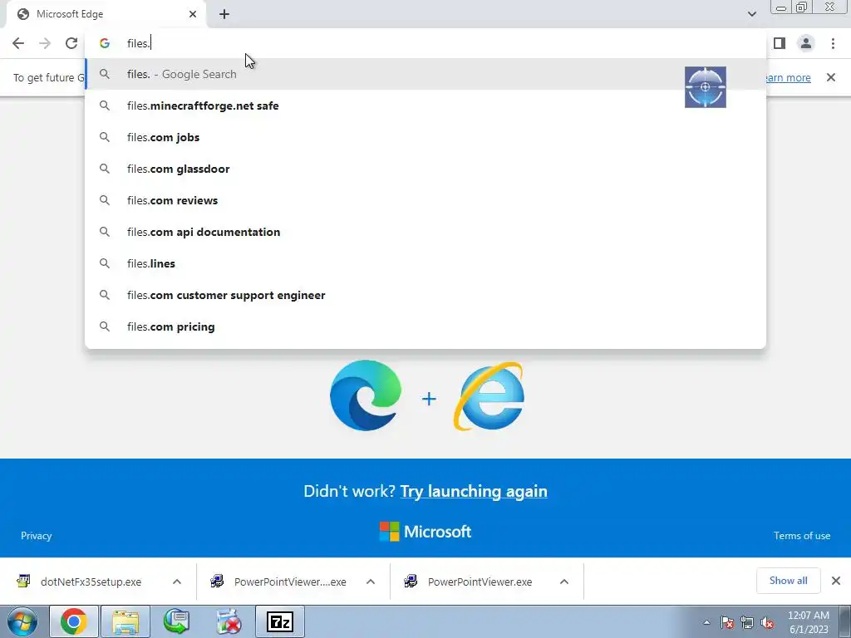Open the monitor with green arrow taskbar icon

click(176, 621)
